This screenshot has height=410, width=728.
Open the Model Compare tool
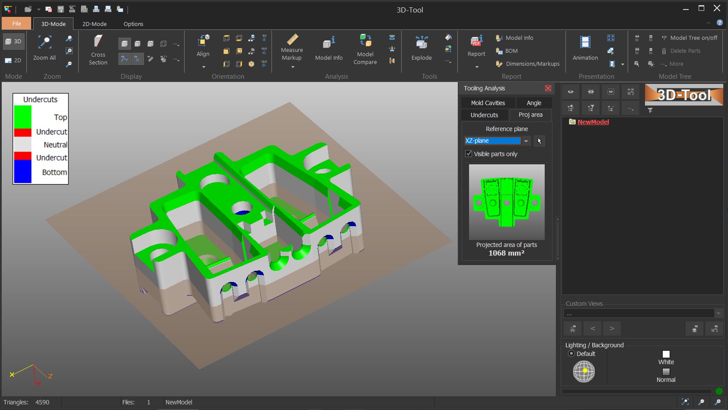365,48
